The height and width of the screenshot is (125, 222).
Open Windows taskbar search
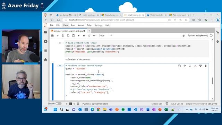pyautogui.click(x=61, y=109)
